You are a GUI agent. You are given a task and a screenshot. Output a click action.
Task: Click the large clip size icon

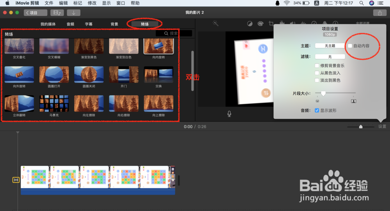(353, 101)
